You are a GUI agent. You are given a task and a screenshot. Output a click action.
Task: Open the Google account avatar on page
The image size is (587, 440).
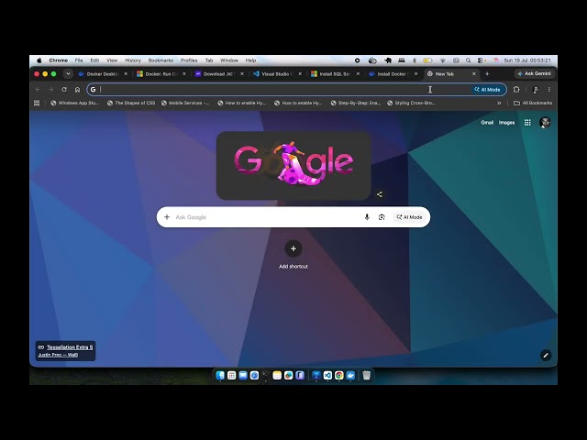pos(545,122)
